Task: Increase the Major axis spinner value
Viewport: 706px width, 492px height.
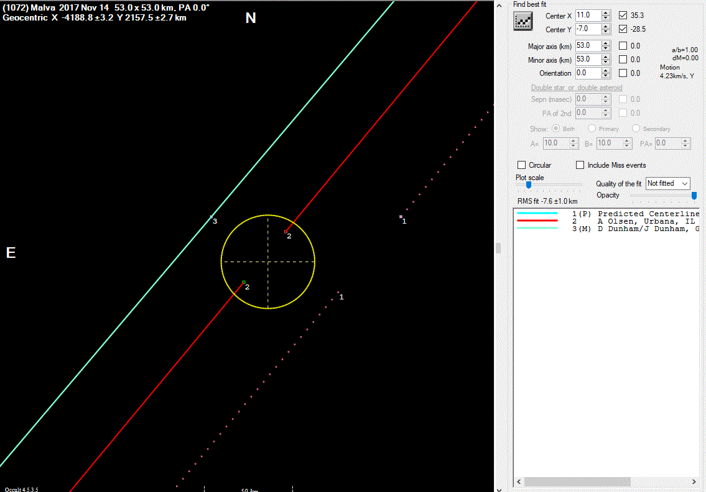Action: pos(606,43)
